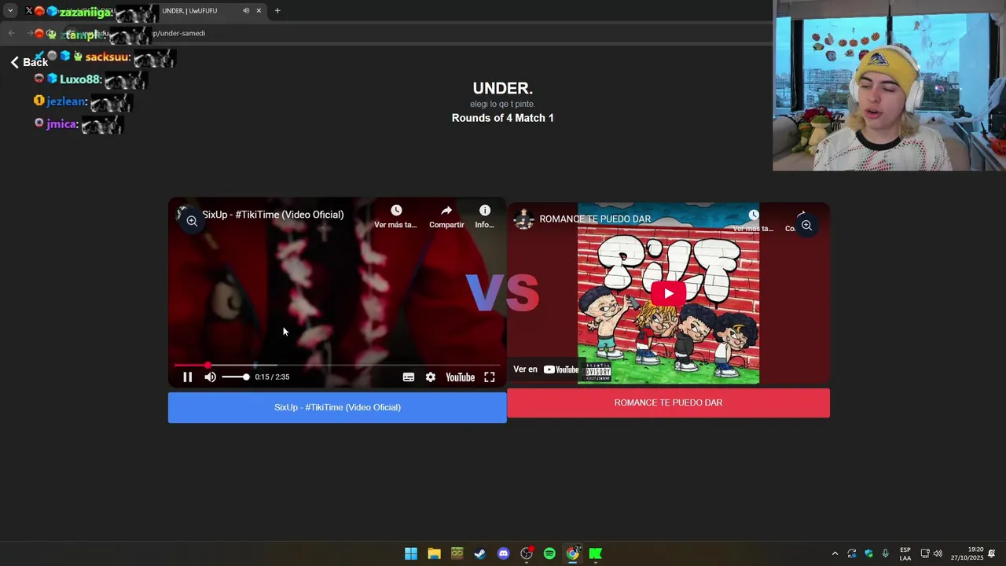
Task: Seek on the left video's progress bar
Action: (337, 366)
